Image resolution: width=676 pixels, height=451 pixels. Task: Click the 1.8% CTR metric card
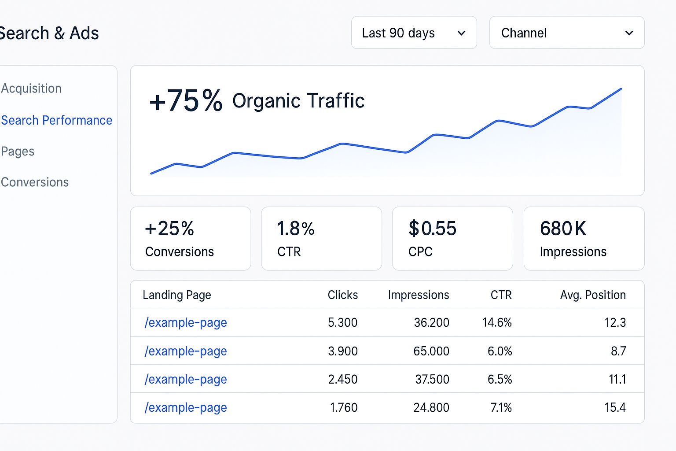click(x=321, y=239)
